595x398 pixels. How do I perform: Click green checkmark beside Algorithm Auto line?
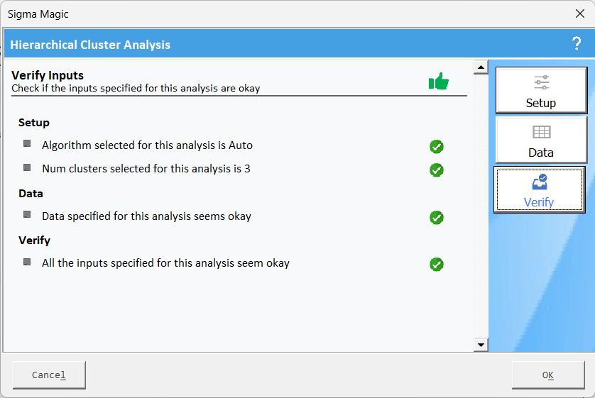[x=437, y=147]
